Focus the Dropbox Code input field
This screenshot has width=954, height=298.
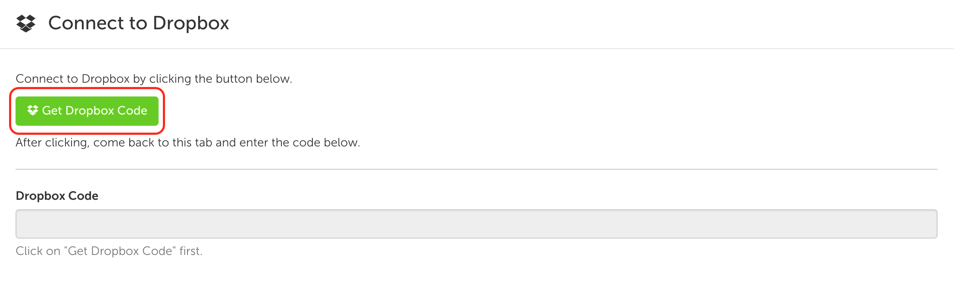pos(477,224)
